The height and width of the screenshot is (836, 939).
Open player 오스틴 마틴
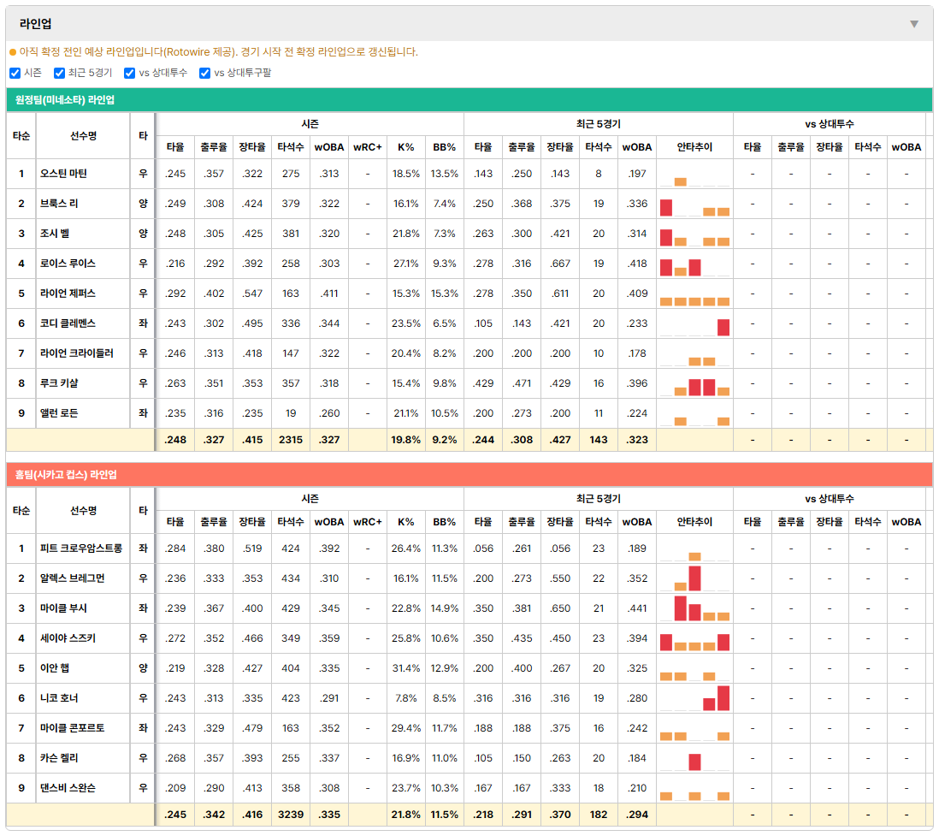point(63,174)
